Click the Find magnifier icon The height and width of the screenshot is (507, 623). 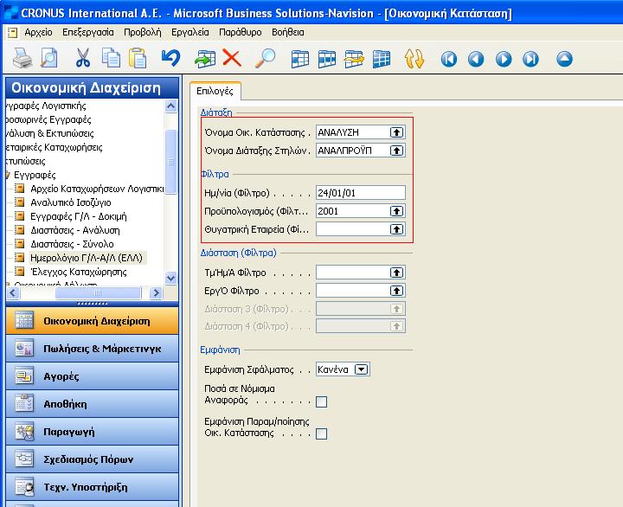tap(265, 59)
